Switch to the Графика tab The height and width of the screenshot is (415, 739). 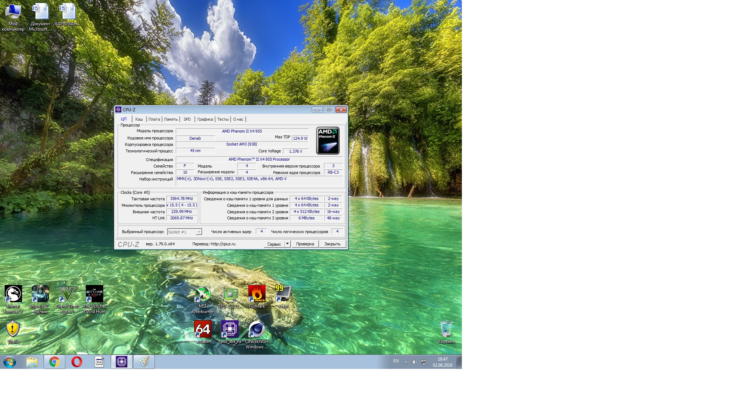(x=205, y=119)
